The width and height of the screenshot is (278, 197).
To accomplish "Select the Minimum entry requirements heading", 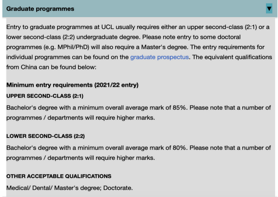I will click(x=72, y=85).
